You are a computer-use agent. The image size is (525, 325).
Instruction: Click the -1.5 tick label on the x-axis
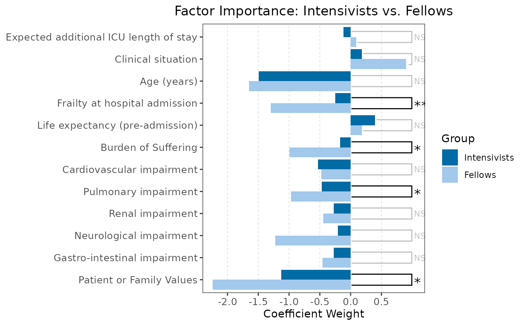coord(258,302)
